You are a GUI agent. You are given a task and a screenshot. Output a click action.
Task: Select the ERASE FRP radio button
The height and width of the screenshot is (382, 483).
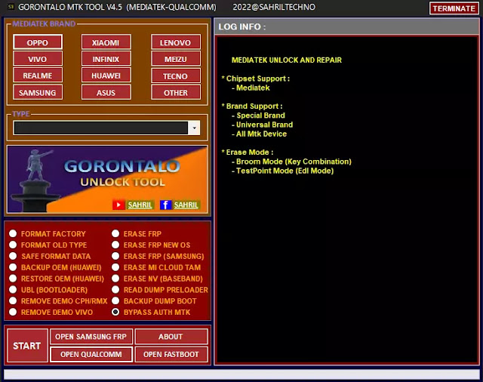(x=115, y=233)
